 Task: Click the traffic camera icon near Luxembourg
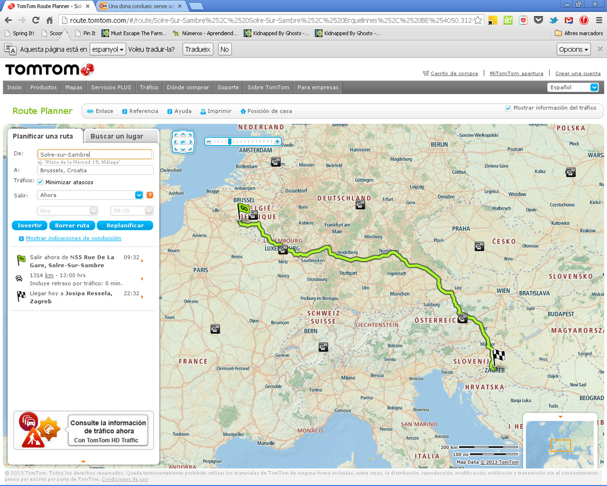[283, 250]
